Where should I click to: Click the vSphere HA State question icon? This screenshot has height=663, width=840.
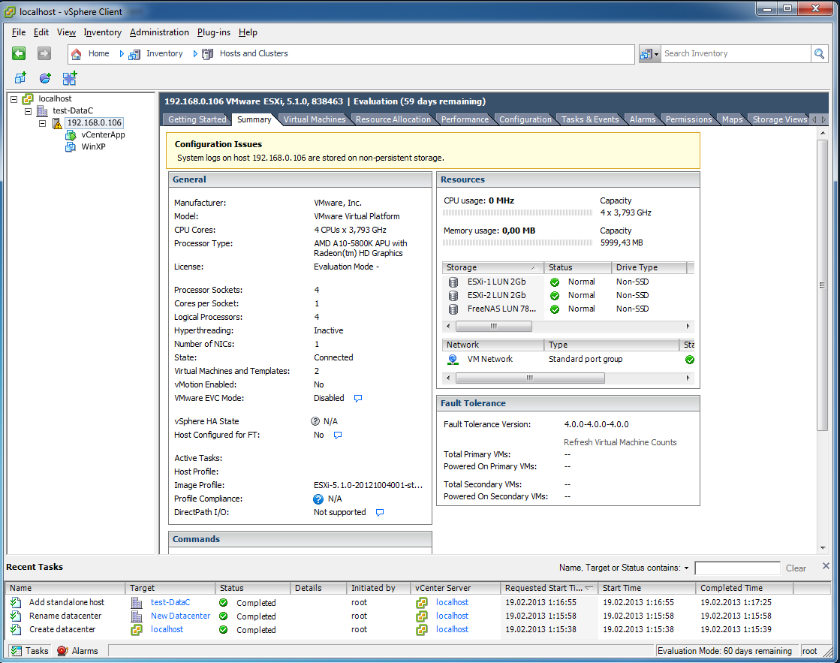click(x=315, y=421)
